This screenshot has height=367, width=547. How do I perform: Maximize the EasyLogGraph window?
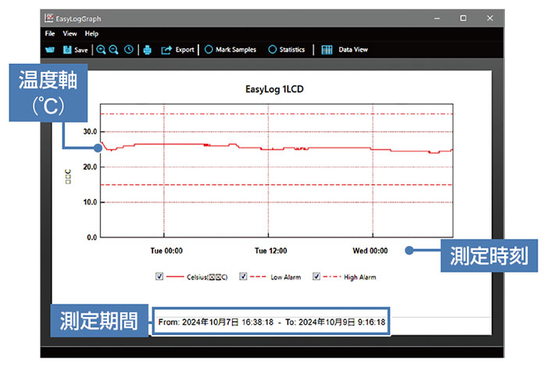463,18
